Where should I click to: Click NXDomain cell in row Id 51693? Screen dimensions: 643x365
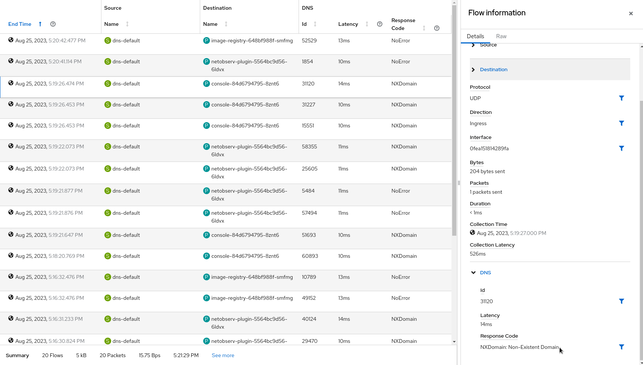coord(404,235)
